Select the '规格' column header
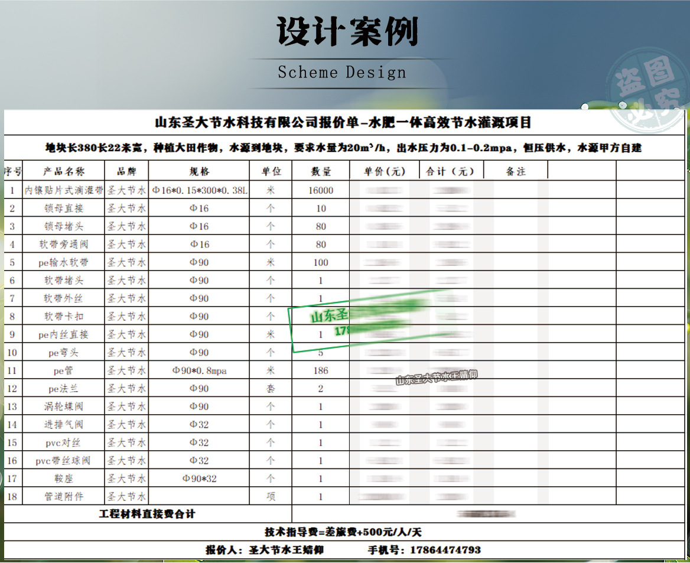This screenshot has width=690, height=563. coord(199,171)
